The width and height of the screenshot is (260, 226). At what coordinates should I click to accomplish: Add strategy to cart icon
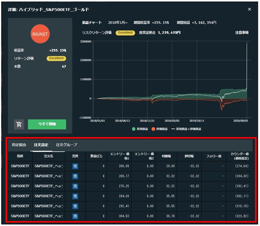[19, 124]
